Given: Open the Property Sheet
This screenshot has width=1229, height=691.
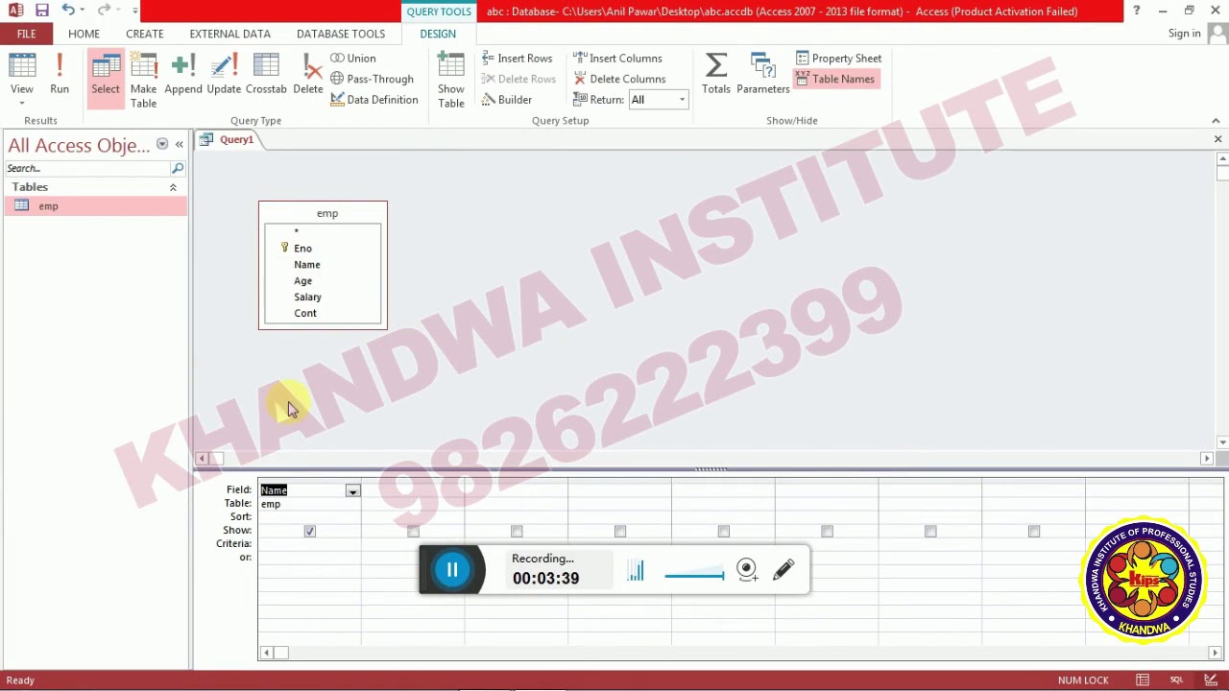Looking at the screenshot, I should pos(839,59).
